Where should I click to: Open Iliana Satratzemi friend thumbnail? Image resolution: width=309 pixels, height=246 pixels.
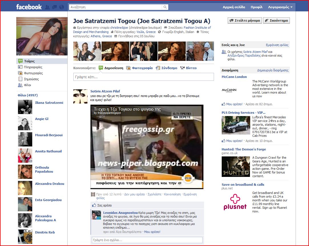tap(25, 107)
